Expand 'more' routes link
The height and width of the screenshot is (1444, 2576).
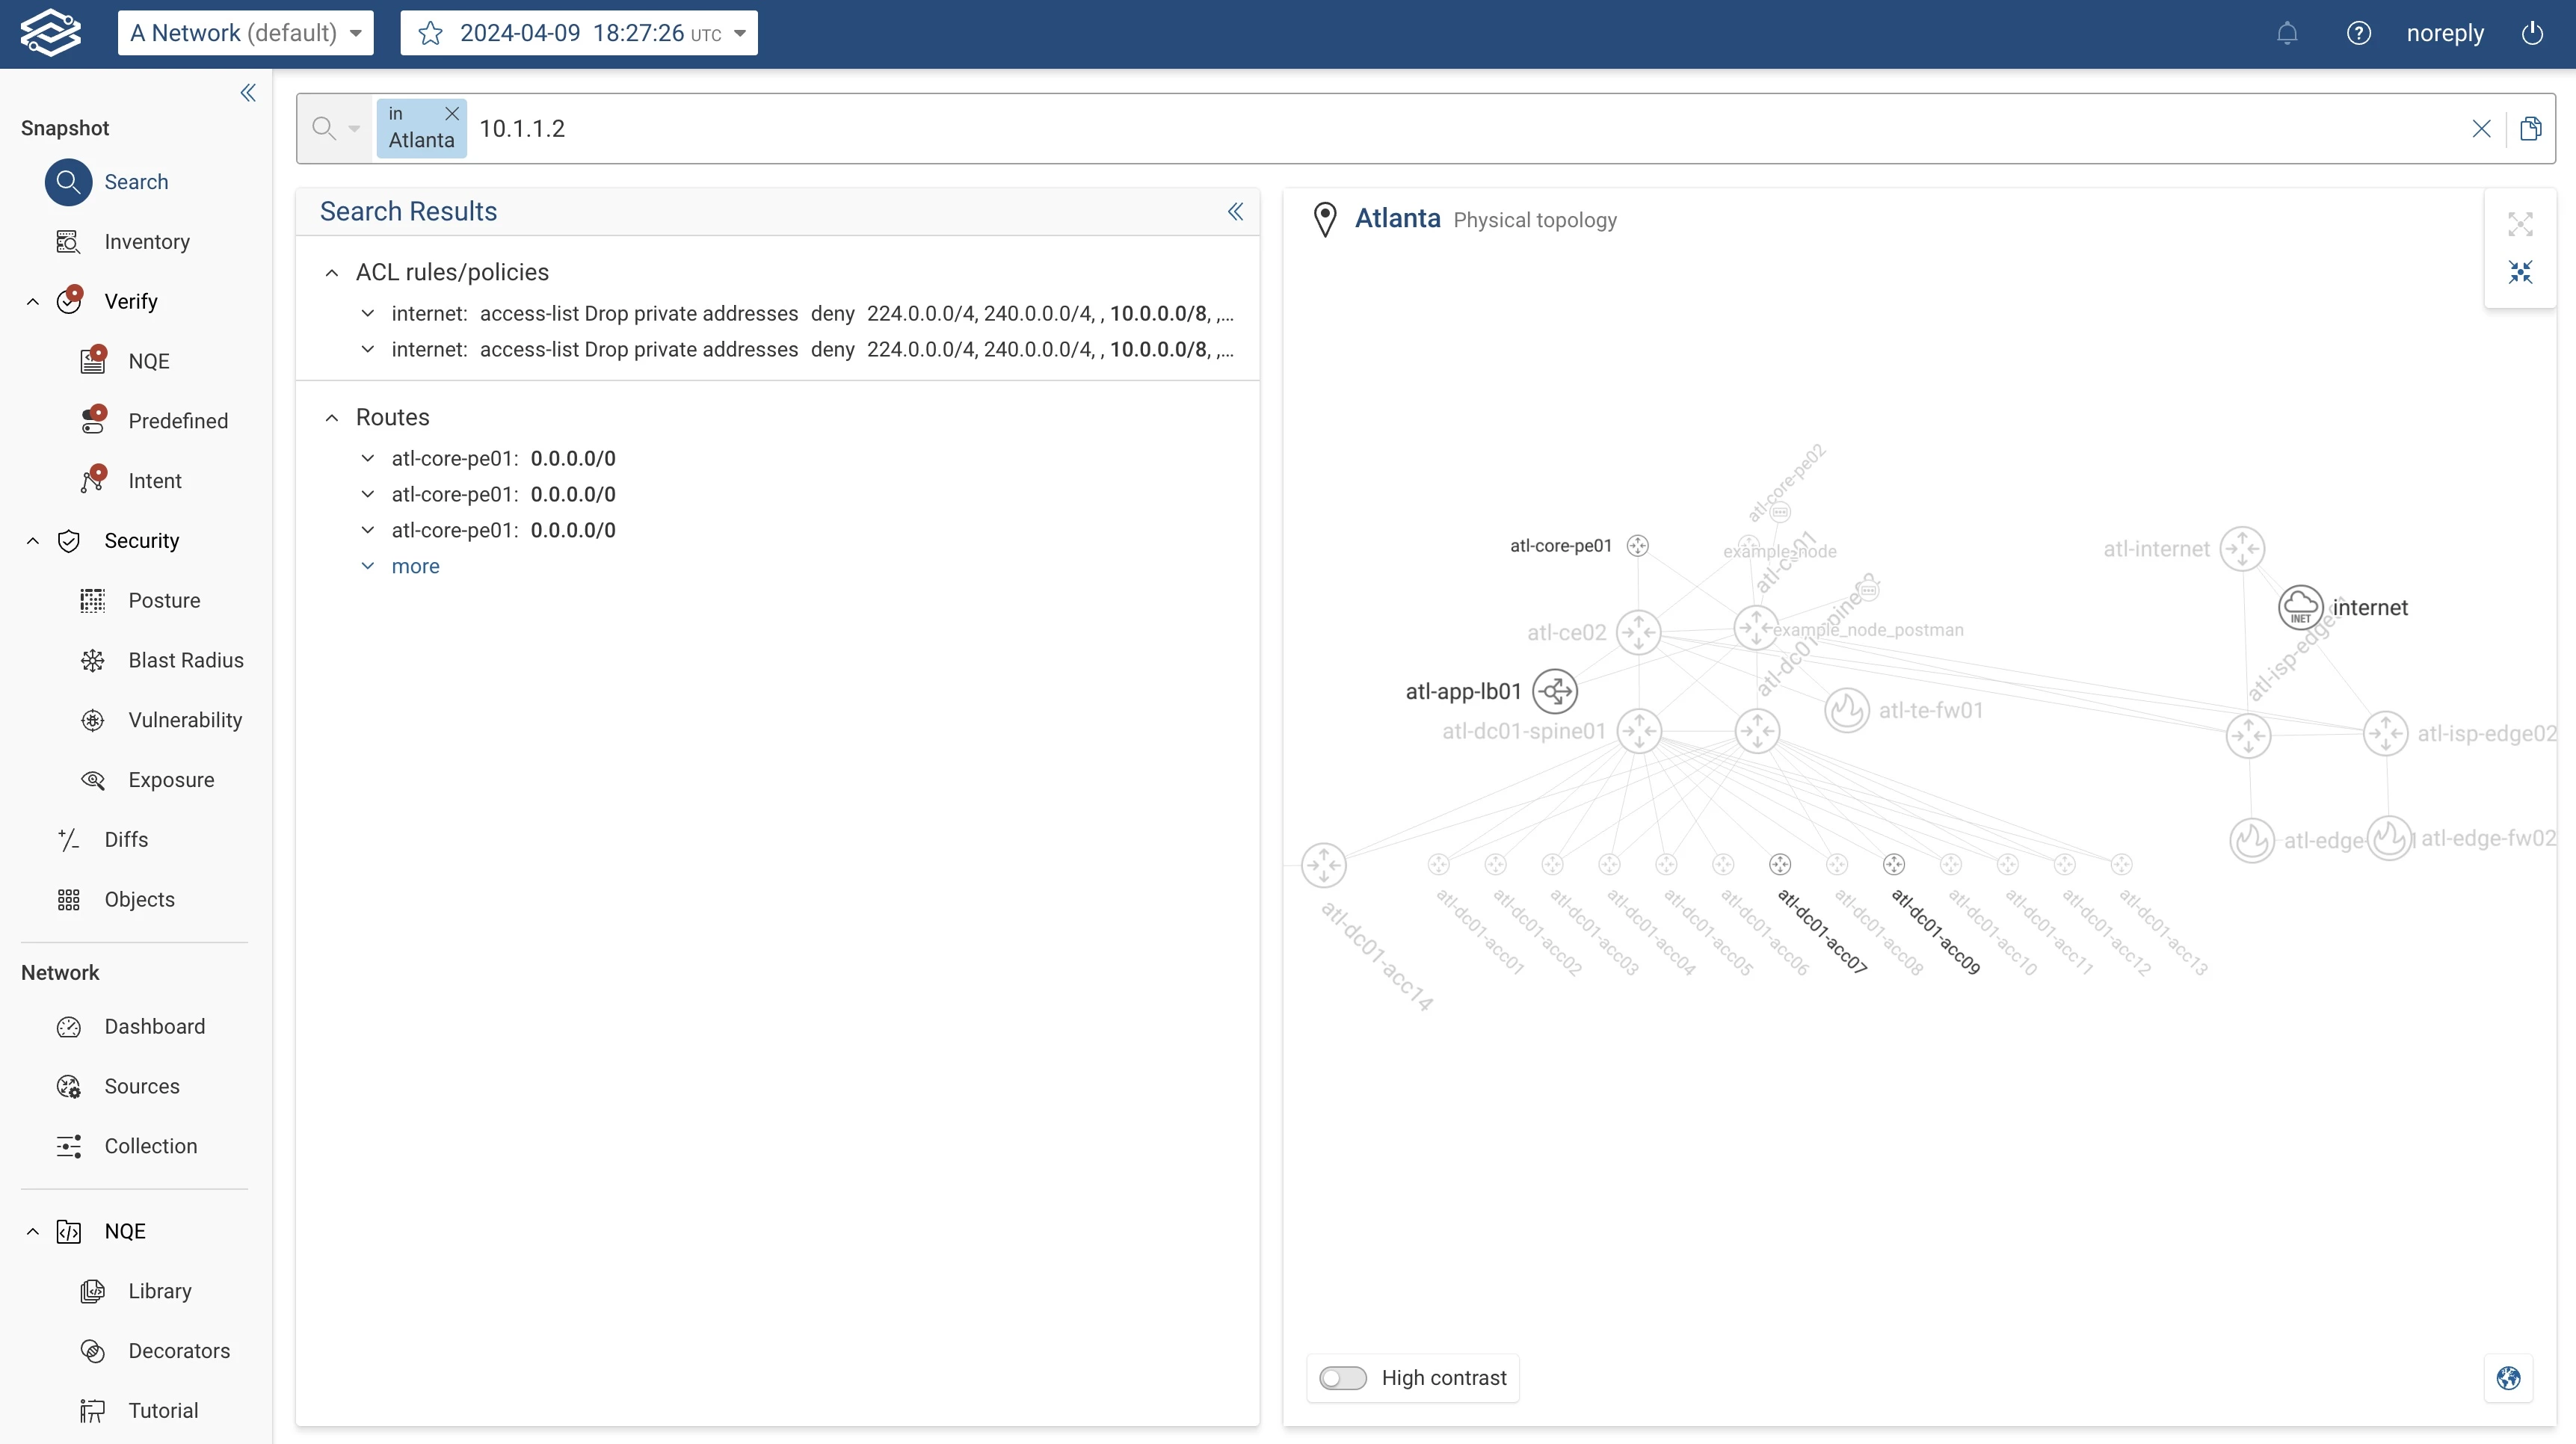point(415,566)
